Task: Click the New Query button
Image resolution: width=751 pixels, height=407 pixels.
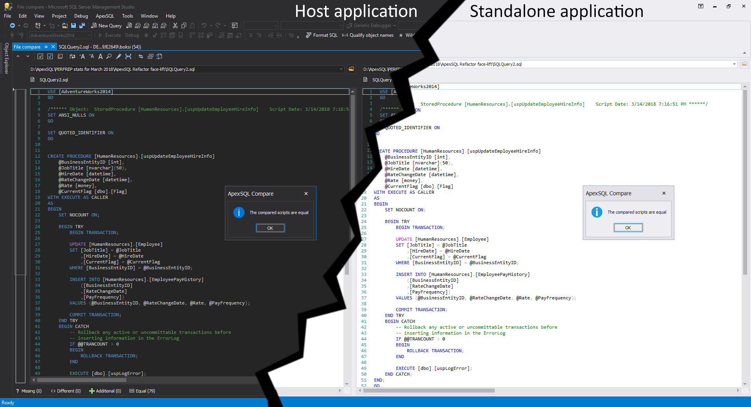Action: (106, 25)
